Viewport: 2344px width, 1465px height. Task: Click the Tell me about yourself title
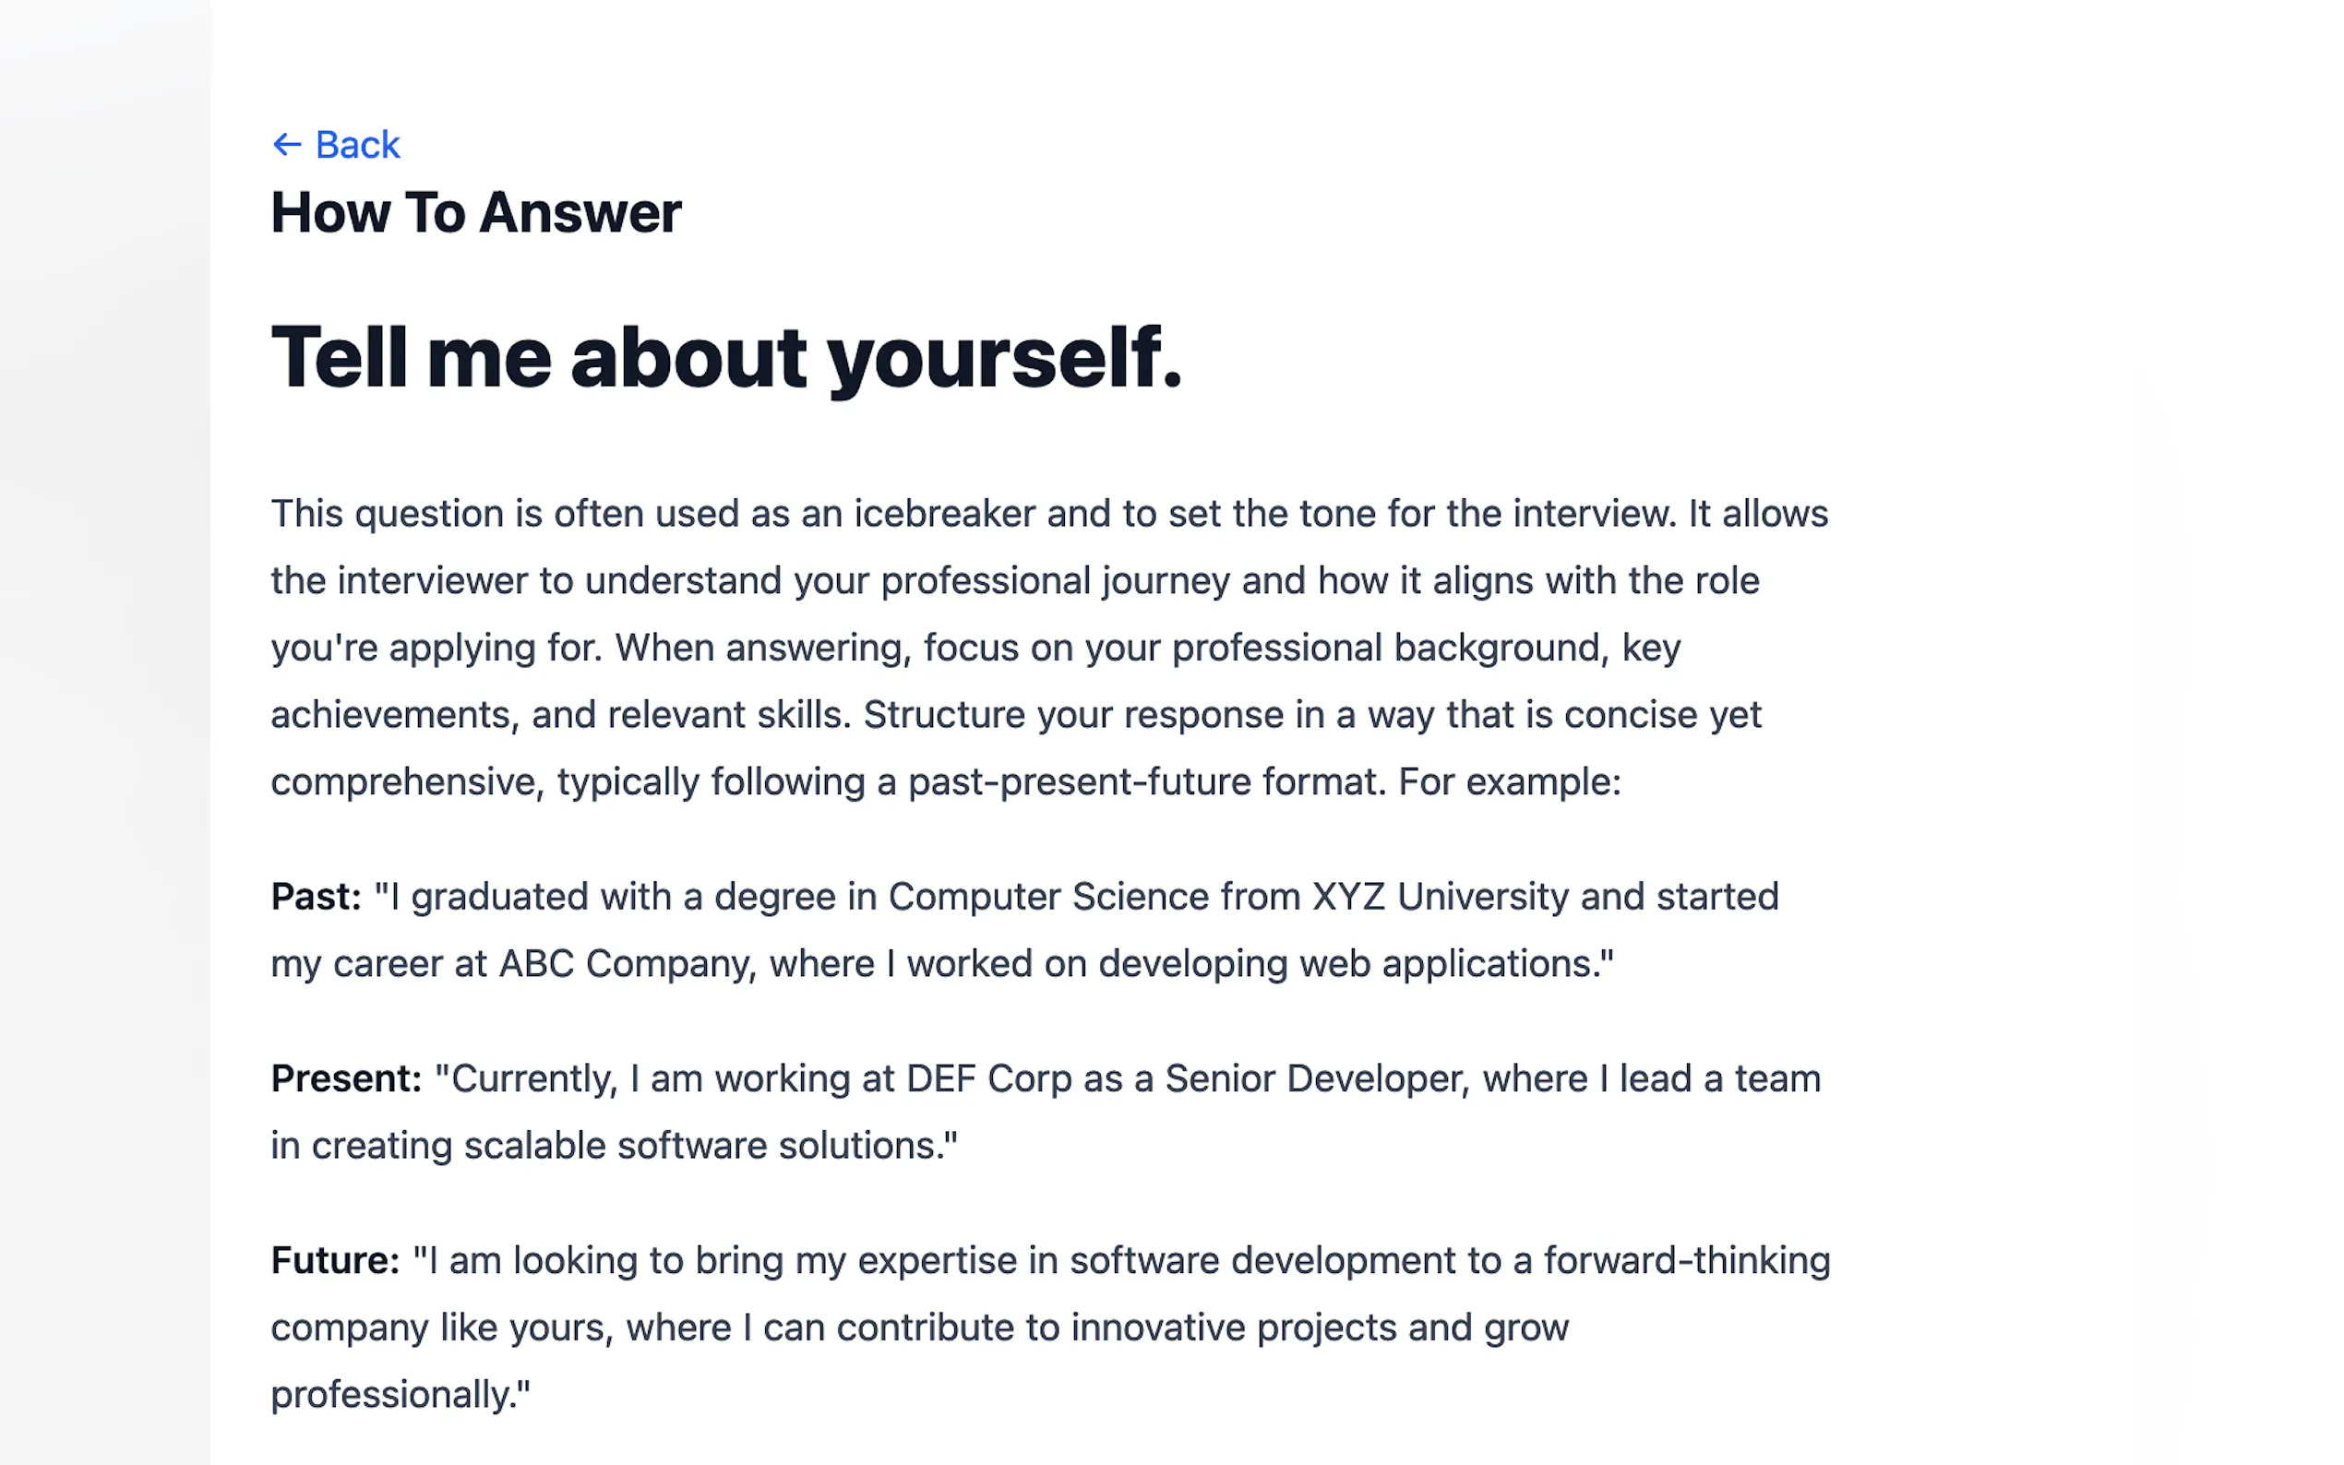tap(727, 358)
